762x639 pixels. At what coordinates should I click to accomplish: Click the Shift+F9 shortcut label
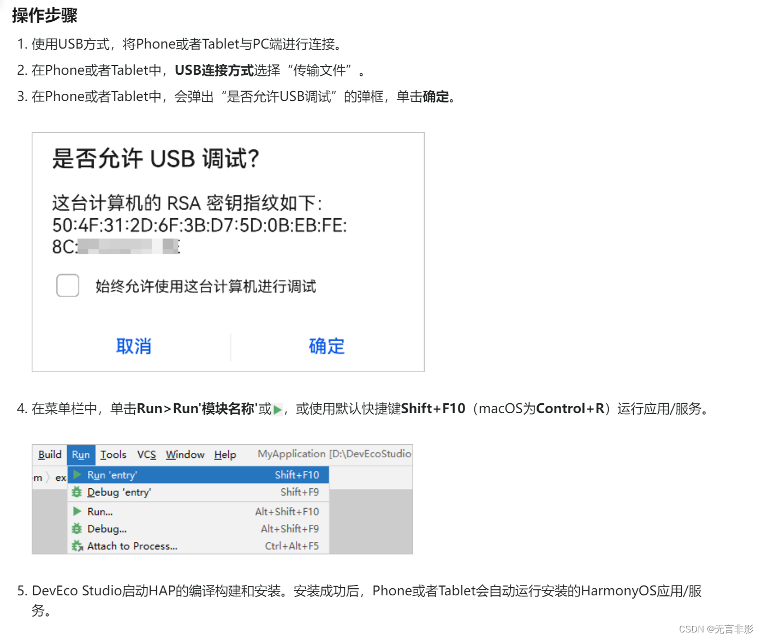300,492
